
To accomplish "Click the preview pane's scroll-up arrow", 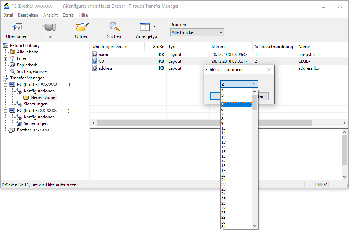I will point(345,132).
